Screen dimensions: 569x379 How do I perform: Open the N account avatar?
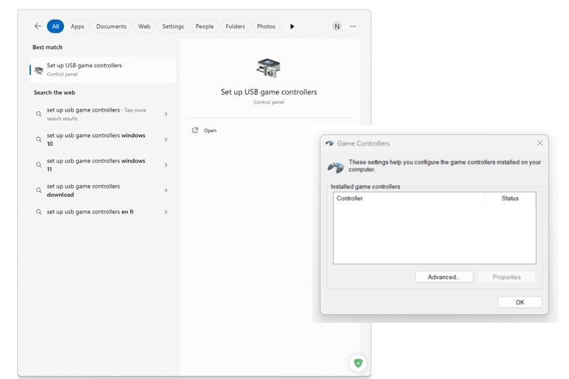click(336, 26)
